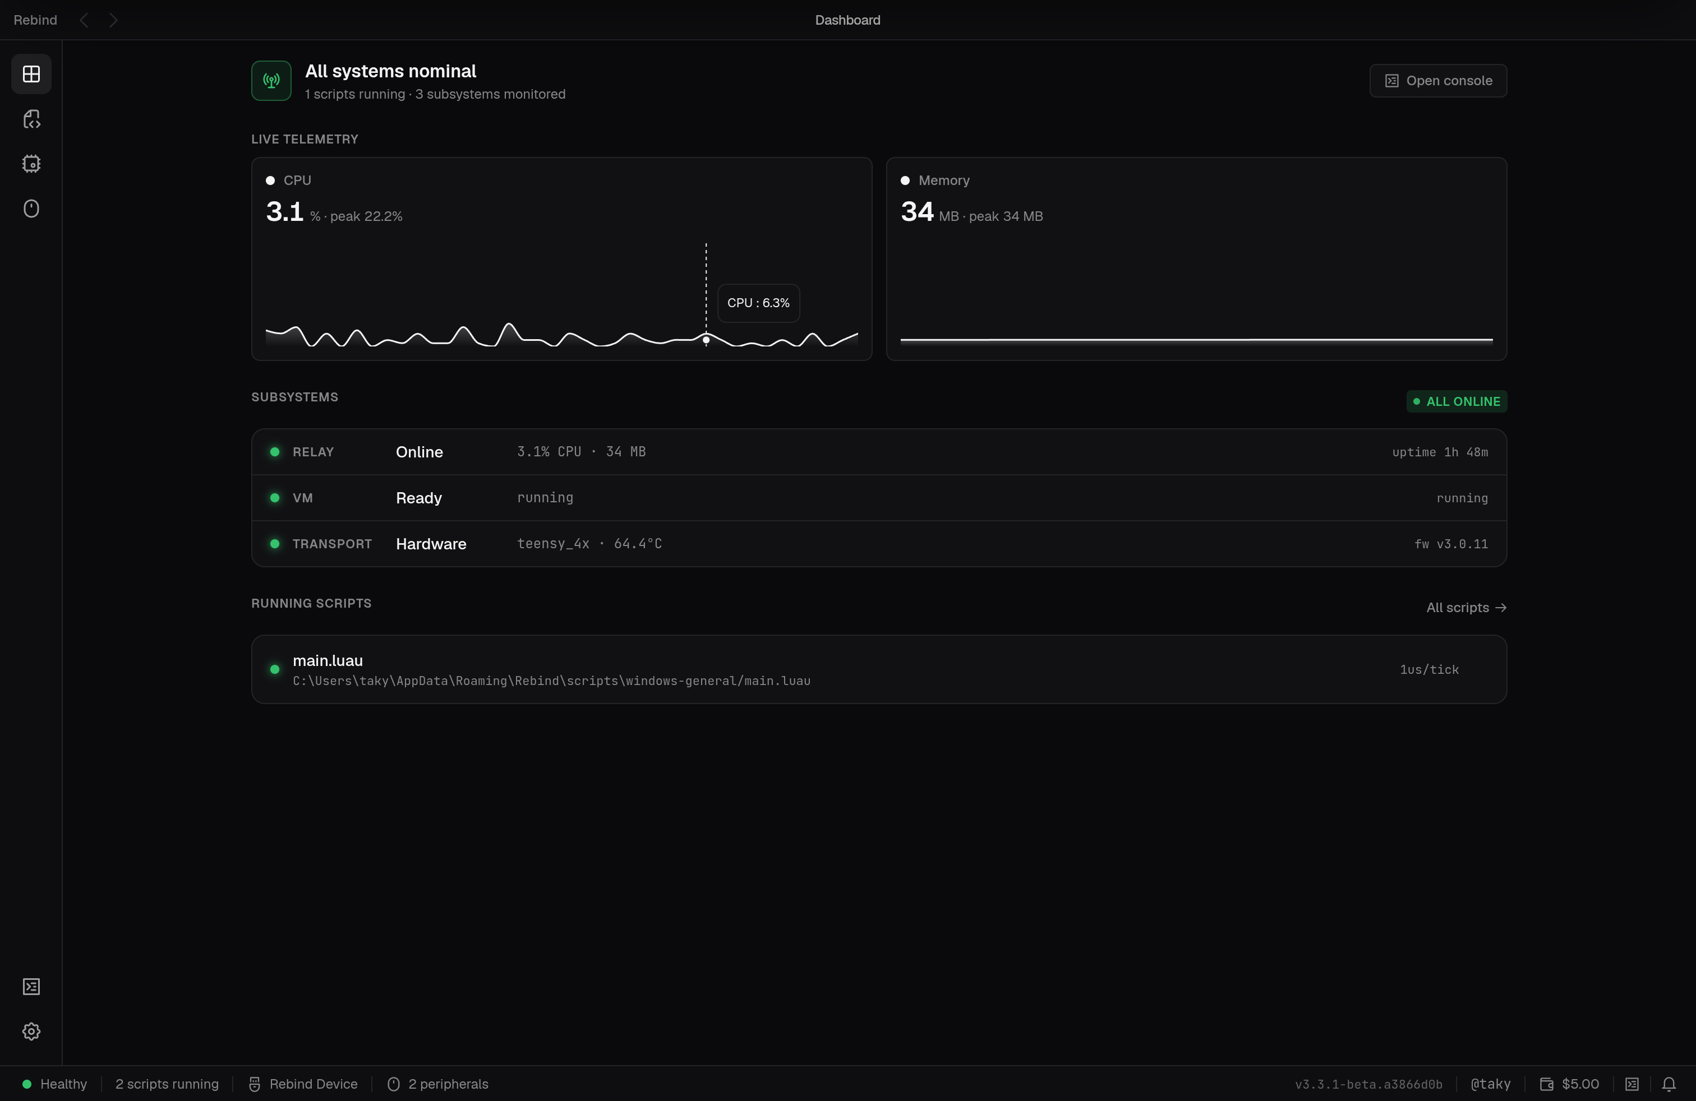1696x1101 pixels.
Task: Click the Rebind app title
Action: point(35,20)
